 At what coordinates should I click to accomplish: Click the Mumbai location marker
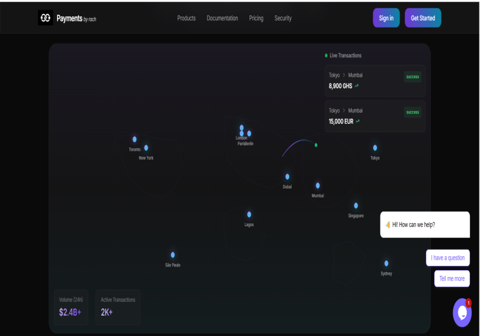318,185
